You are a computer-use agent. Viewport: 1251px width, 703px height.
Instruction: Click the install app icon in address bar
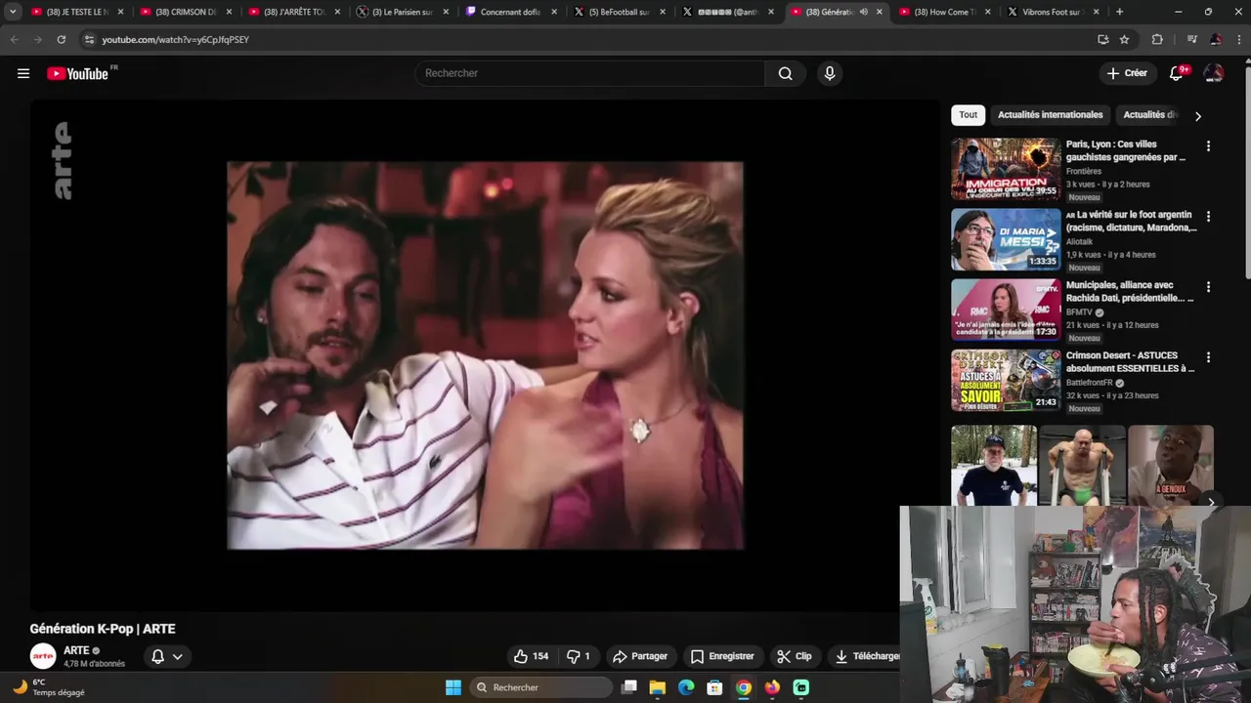click(1102, 39)
